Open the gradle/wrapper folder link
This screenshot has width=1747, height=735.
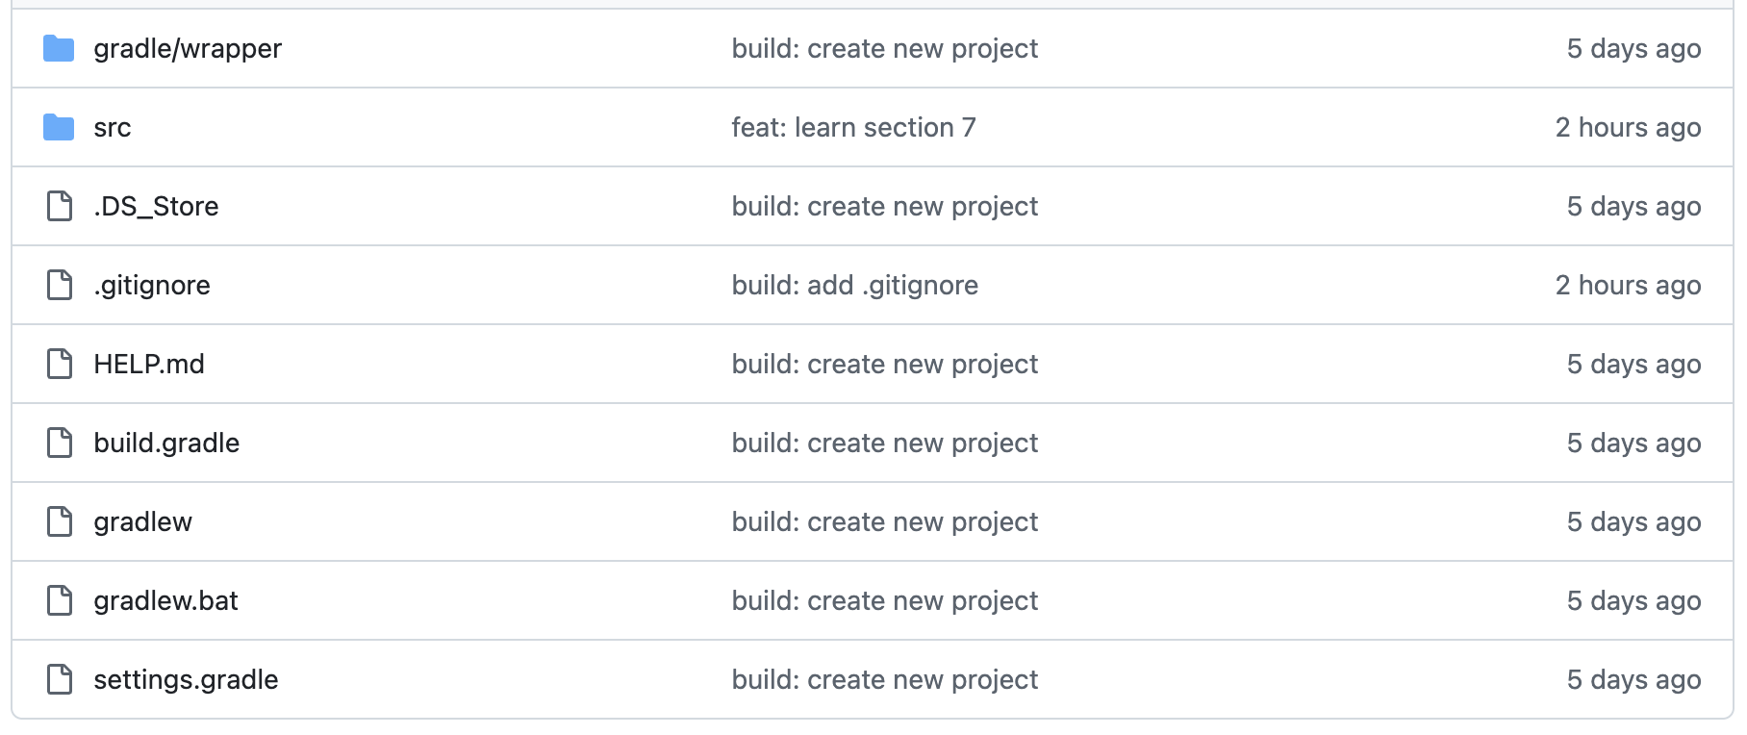coord(188,48)
